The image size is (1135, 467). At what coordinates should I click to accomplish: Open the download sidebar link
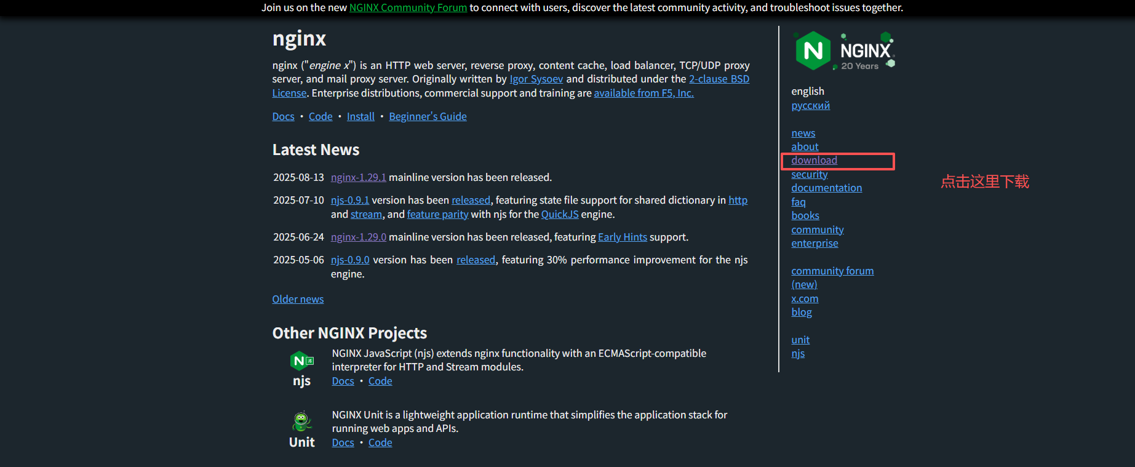click(x=814, y=160)
